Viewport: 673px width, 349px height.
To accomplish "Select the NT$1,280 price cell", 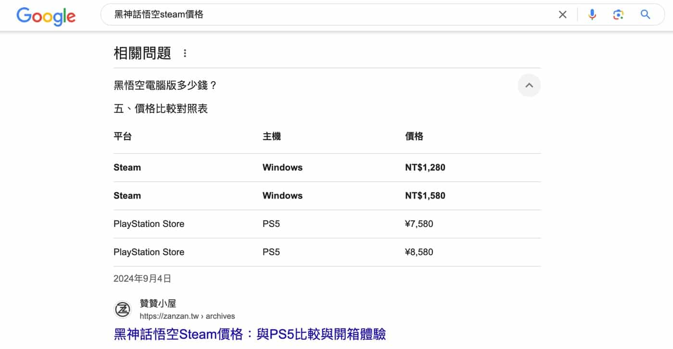I will [425, 168].
